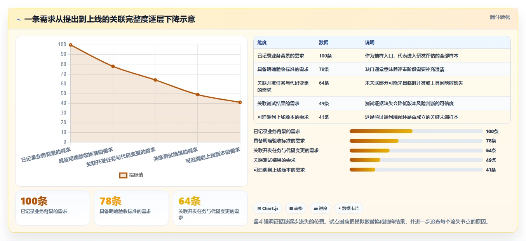Click the progress list label 关联测试结果的需求
526x241 pixels.
[x=275, y=160]
